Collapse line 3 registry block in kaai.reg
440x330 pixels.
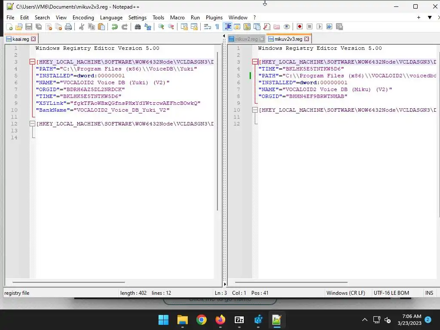[32, 62]
